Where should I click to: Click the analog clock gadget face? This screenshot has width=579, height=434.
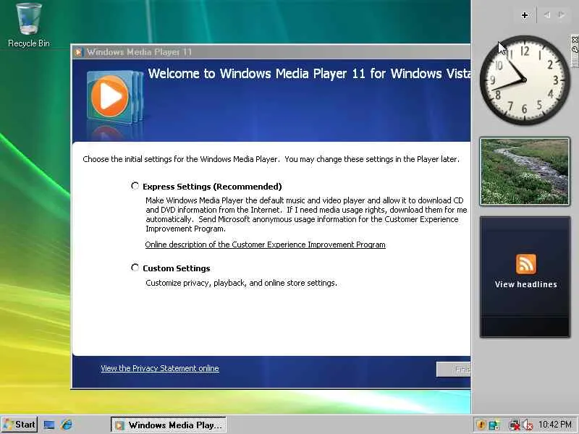[524, 80]
